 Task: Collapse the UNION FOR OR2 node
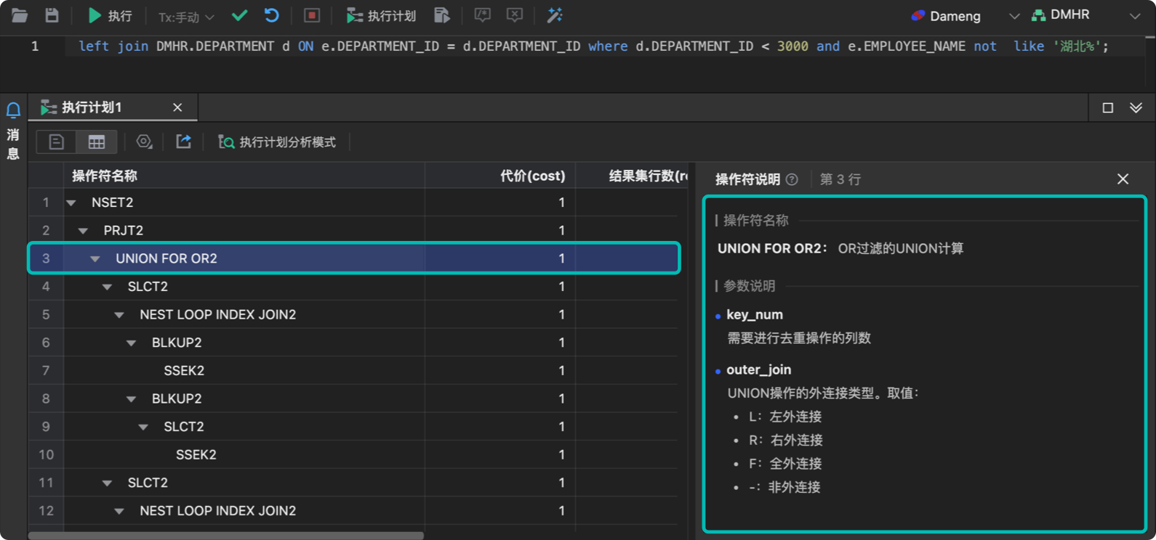pos(95,259)
